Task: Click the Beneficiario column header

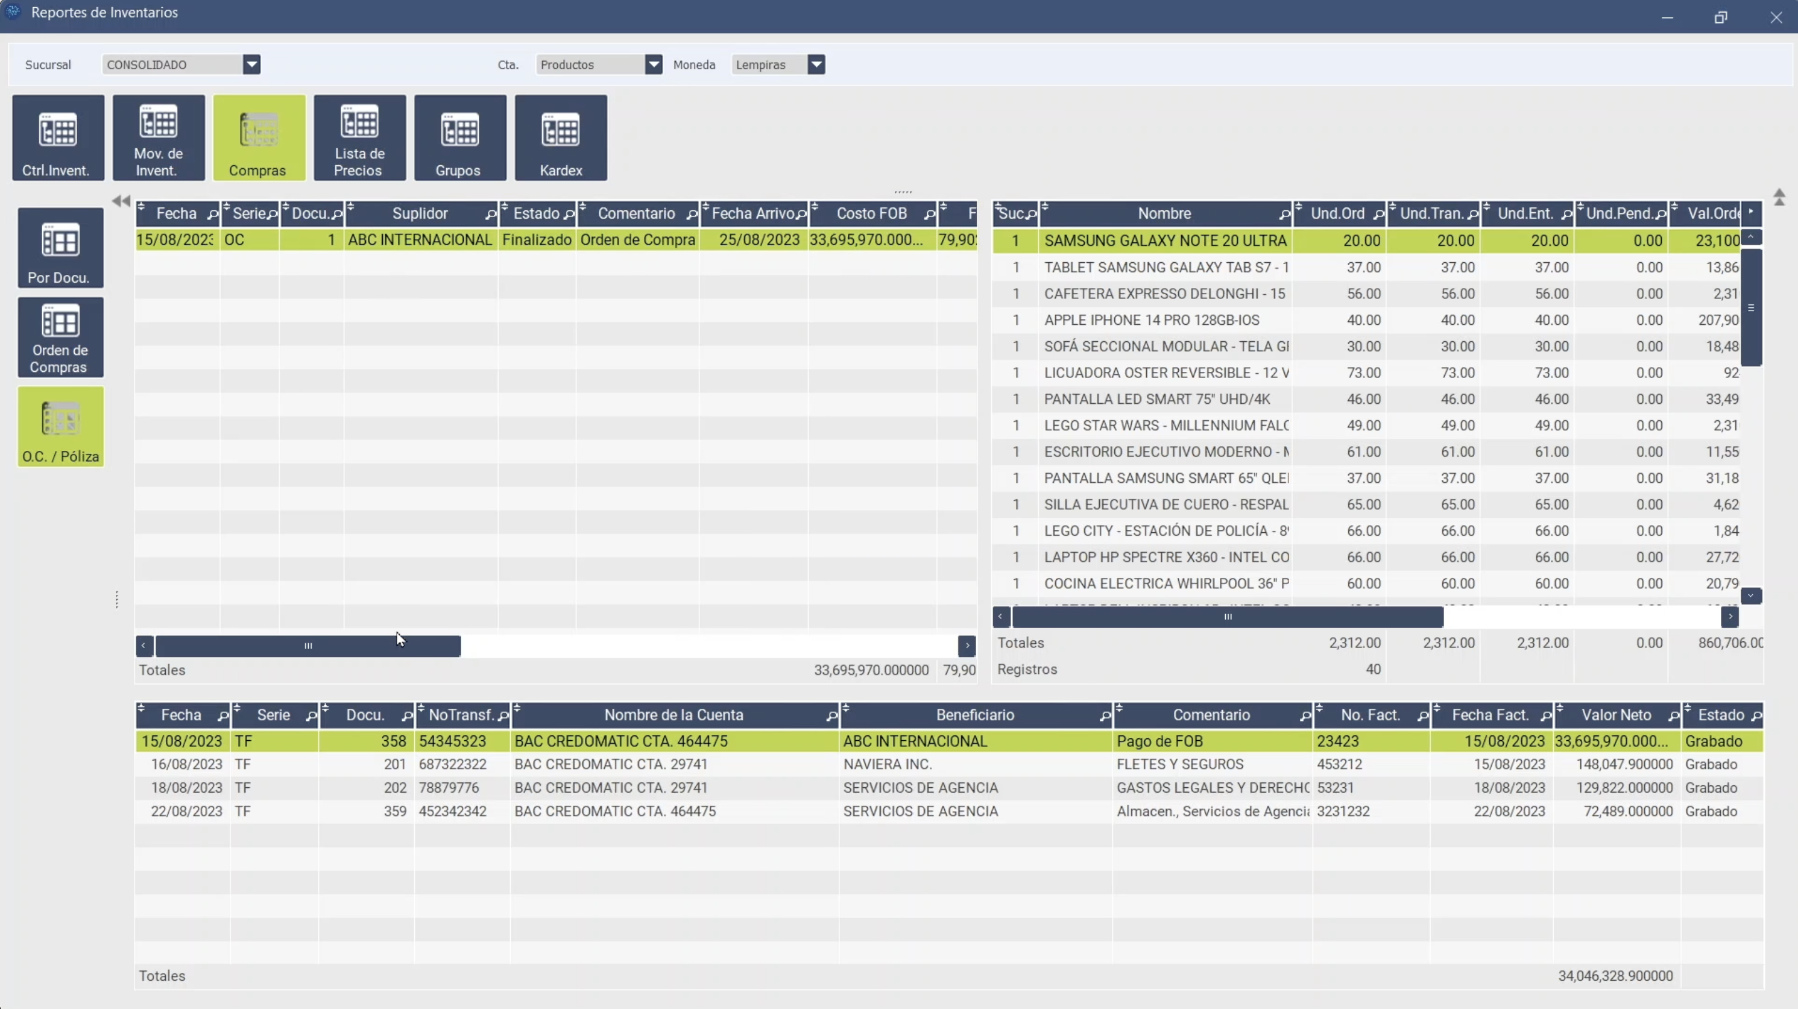Action: coord(974,715)
